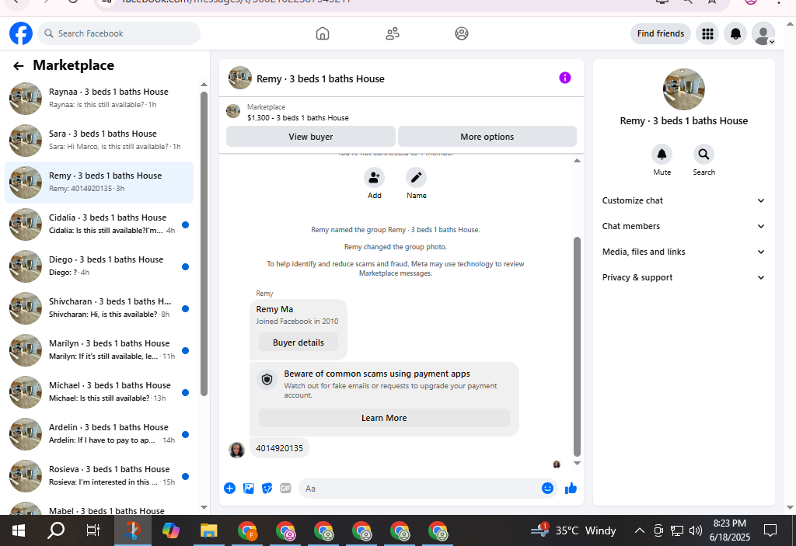Open the Groups icon in top navigation
This screenshot has height=546, width=796.
coord(462,33)
